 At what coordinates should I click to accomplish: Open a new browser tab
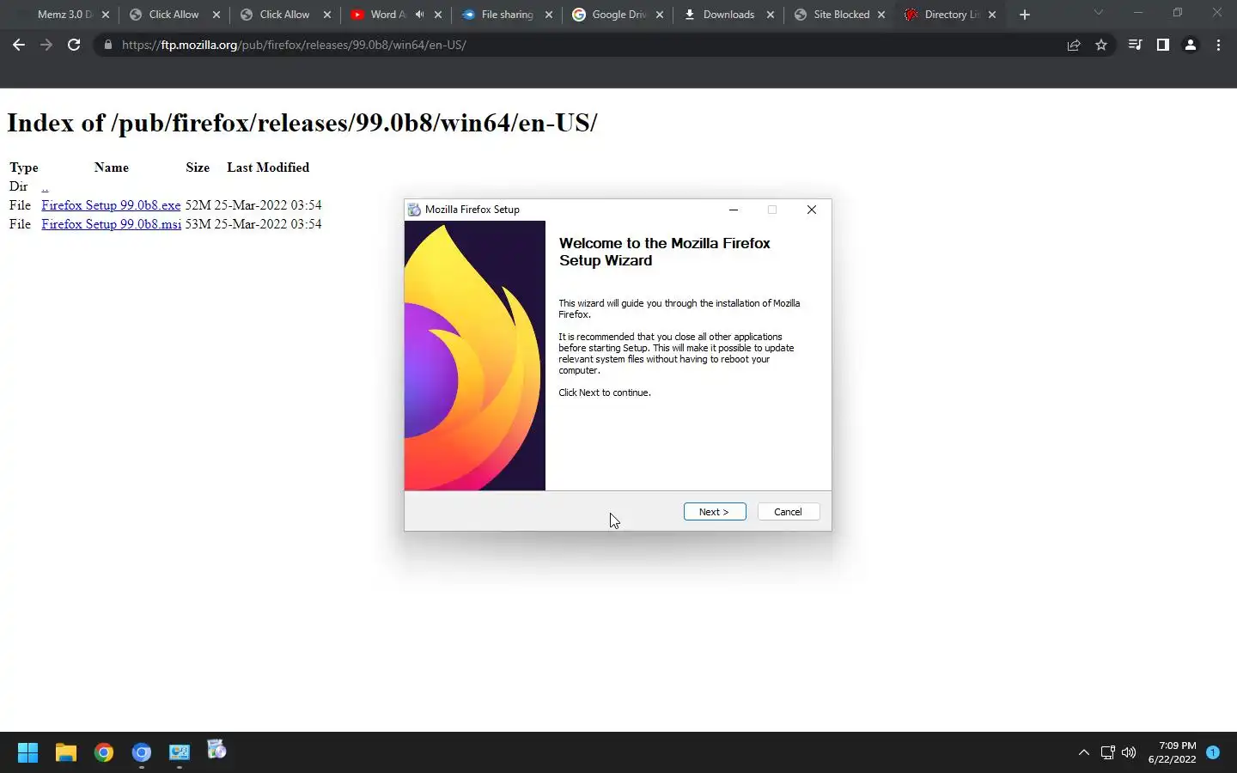(1024, 15)
